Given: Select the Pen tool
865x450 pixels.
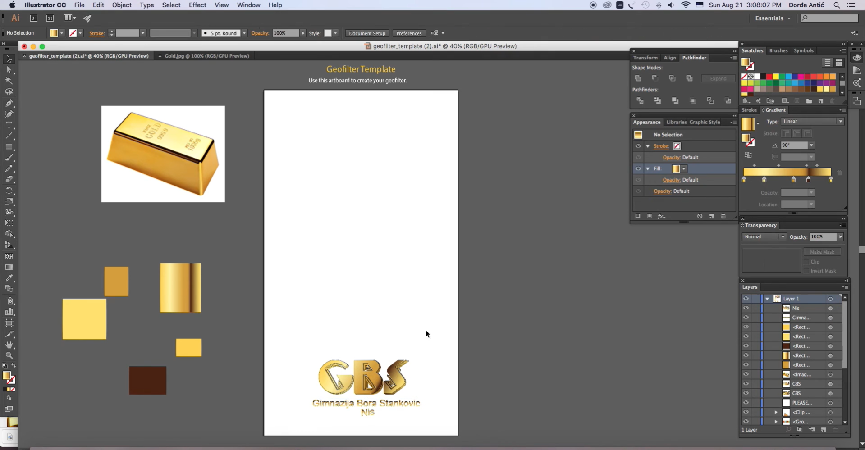Looking at the screenshot, I should 9,103.
